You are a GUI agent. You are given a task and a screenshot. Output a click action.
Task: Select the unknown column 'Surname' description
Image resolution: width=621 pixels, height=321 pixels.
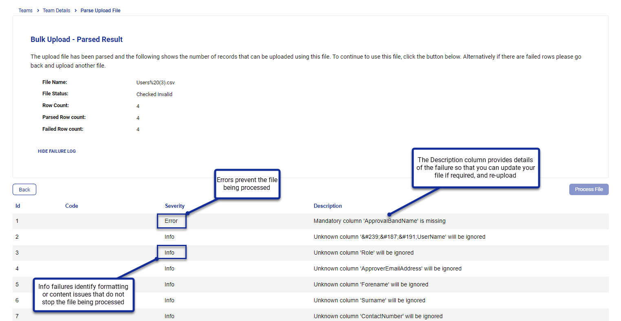point(369,300)
